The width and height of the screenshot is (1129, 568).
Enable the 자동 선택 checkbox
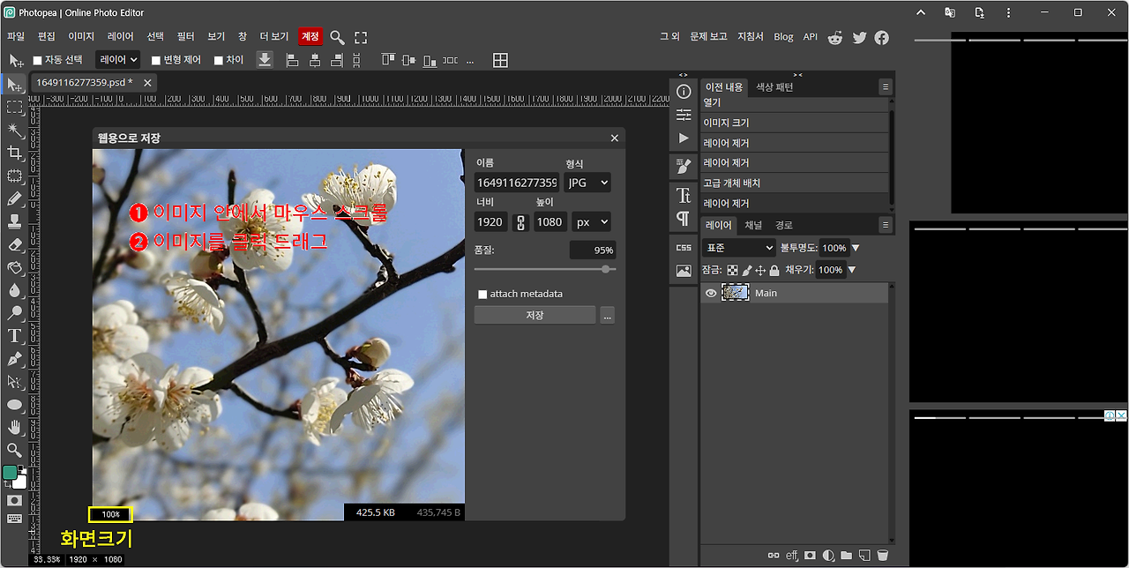click(38, 60)
